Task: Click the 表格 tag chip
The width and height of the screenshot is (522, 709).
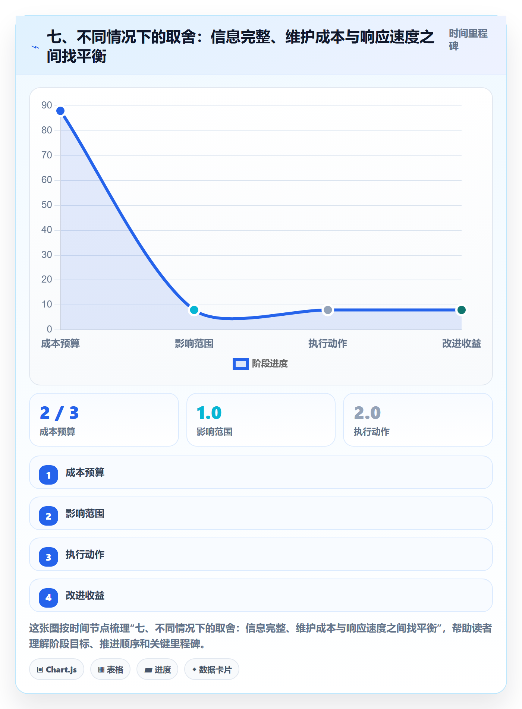Action: pyautogui.click(x=110, y=669)
